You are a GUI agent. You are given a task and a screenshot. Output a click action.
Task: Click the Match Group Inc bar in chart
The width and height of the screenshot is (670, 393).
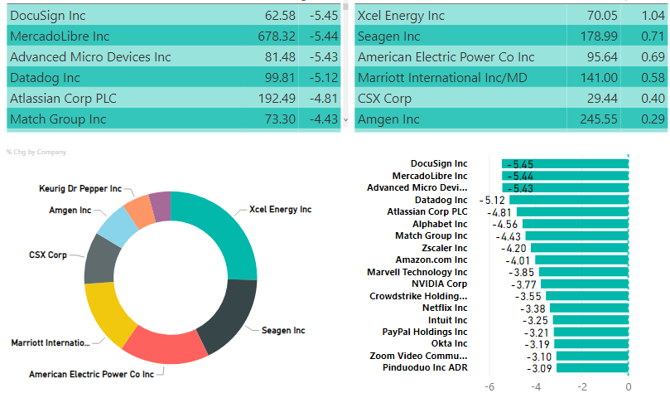click(x=577, y=235)
